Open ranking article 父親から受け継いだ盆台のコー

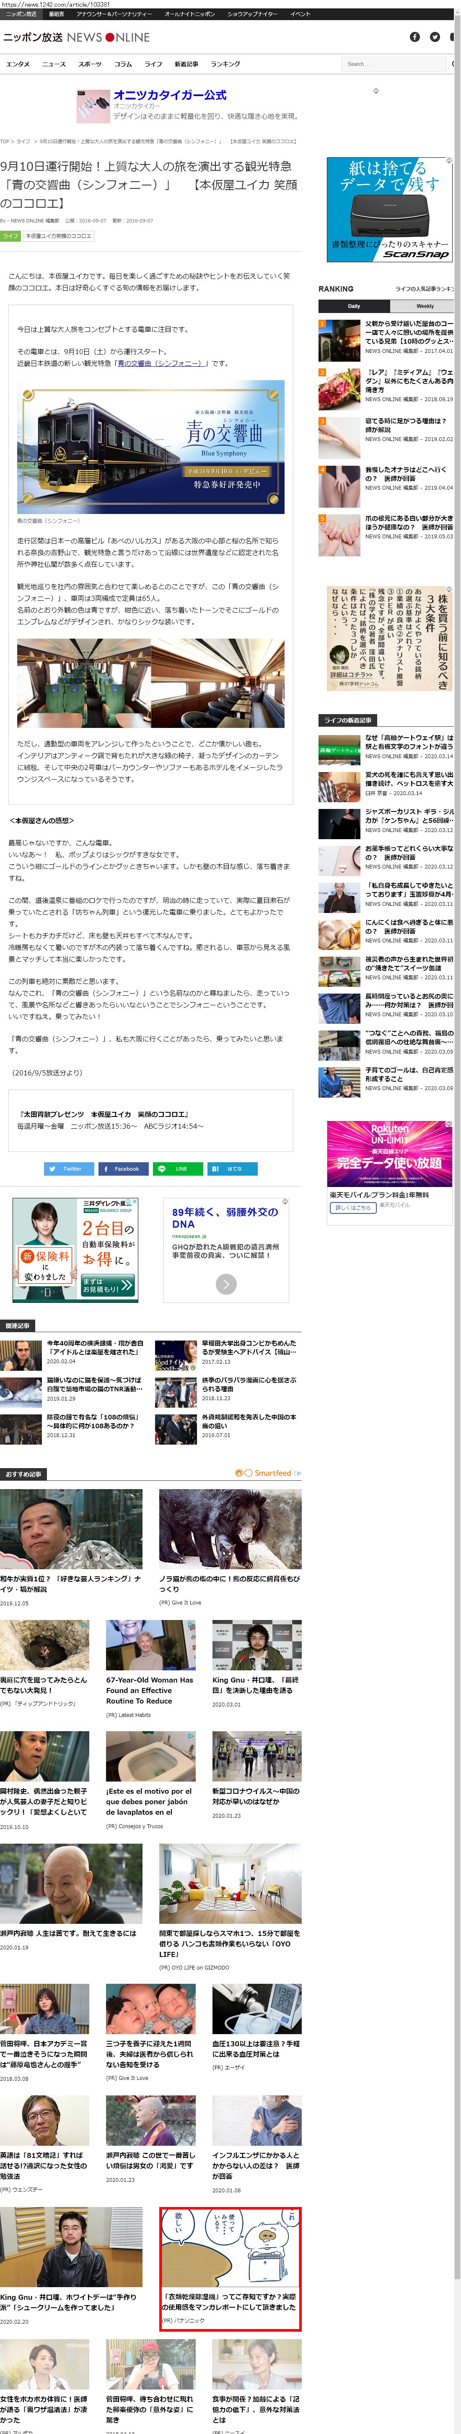click(409, 333)
